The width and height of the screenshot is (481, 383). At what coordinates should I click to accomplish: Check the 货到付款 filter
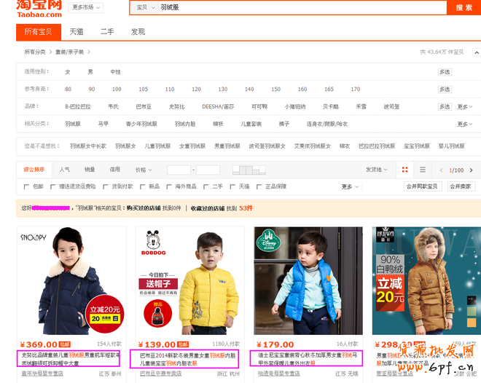(x=105, y=186)
